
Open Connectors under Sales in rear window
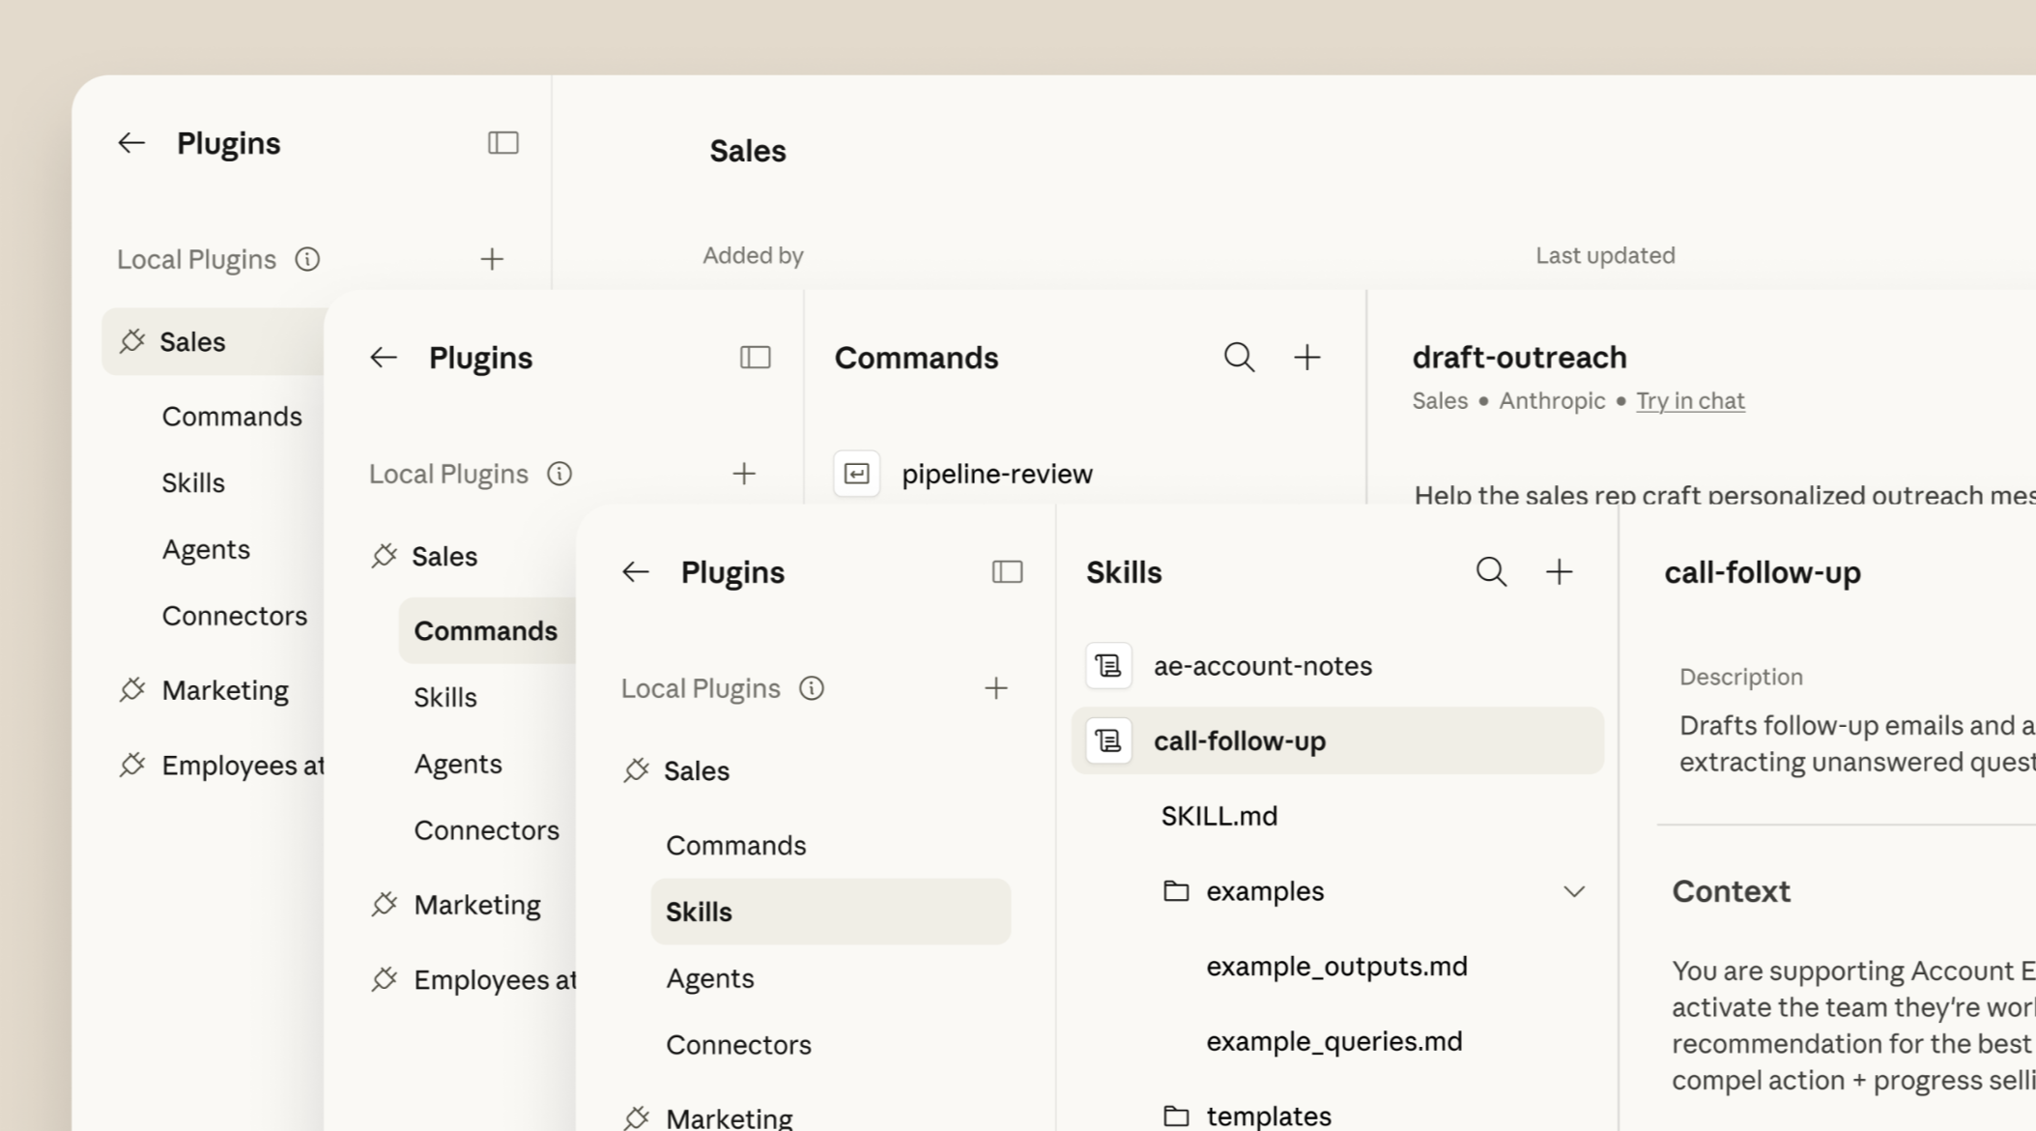234,616
